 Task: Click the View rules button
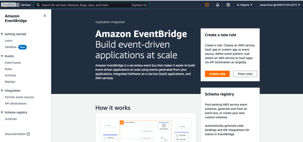point(245,74)
